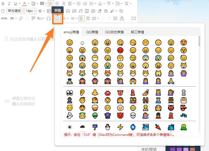The width and height of the screenshot is (209, 151).
Task: Switch to the QQ表情 tab
Action: click(x=92, y=32)
